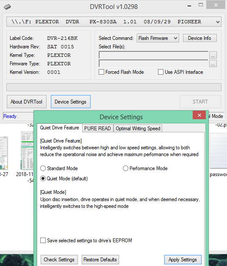This screenshot has width=227, height=266.
Task: Click the first Select File(s) input field
Action: point(153,55)
